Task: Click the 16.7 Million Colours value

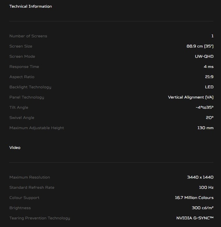Action: [194, 198]
